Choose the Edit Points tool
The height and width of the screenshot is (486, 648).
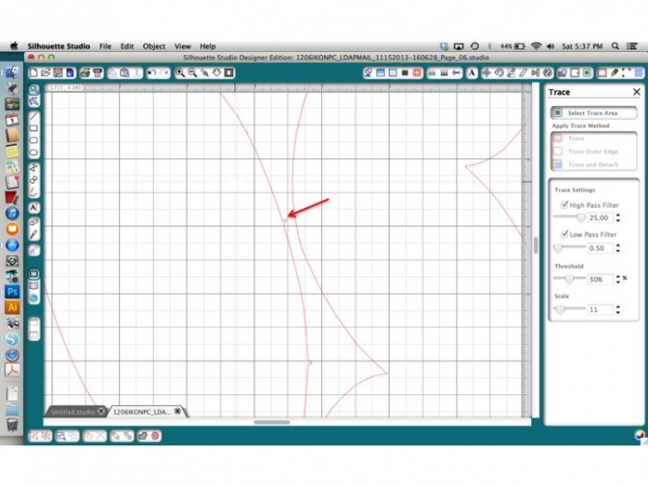coord(34,101)
